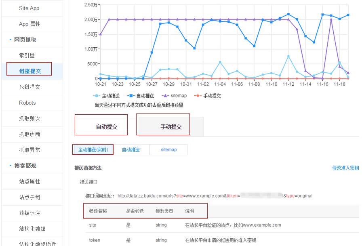The height and width of the screenshot is (246, 362).
Task: Open the Robots sidebar entry
Action: [x=27, y=103]
